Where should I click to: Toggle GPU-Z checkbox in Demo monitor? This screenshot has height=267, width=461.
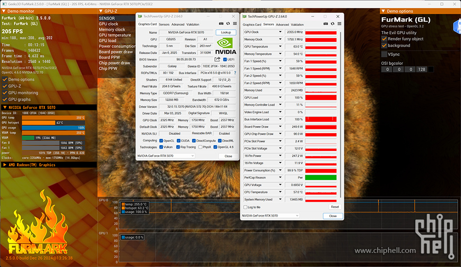(5, 86)
